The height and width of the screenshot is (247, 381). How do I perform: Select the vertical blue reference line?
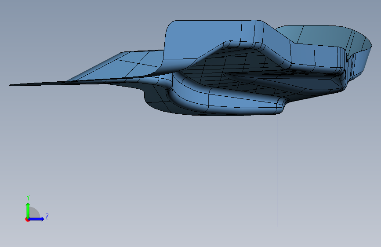(277, 171)
